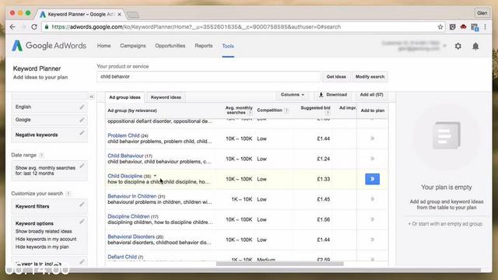Screen dimensions: 498x280
Task: Open the Campaigns menu
Action: point(133,46)
